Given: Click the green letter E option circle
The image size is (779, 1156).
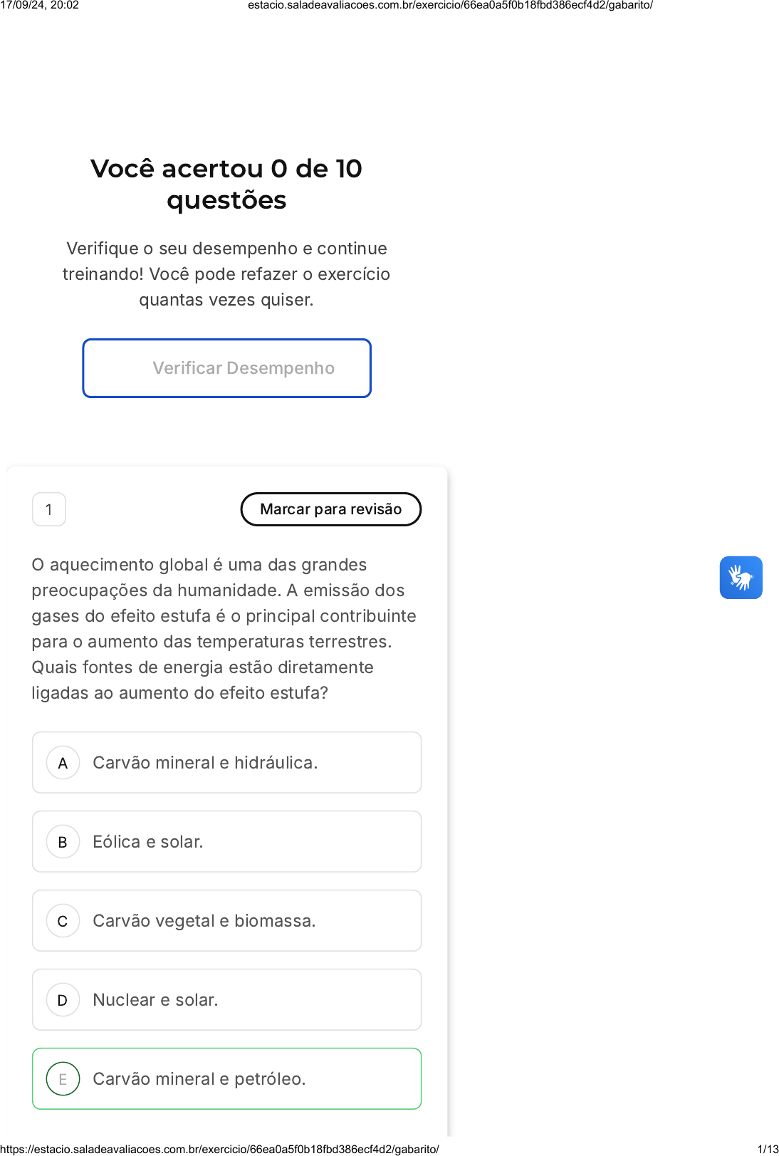Looking at the screenshot, I should coord(63,1079).
